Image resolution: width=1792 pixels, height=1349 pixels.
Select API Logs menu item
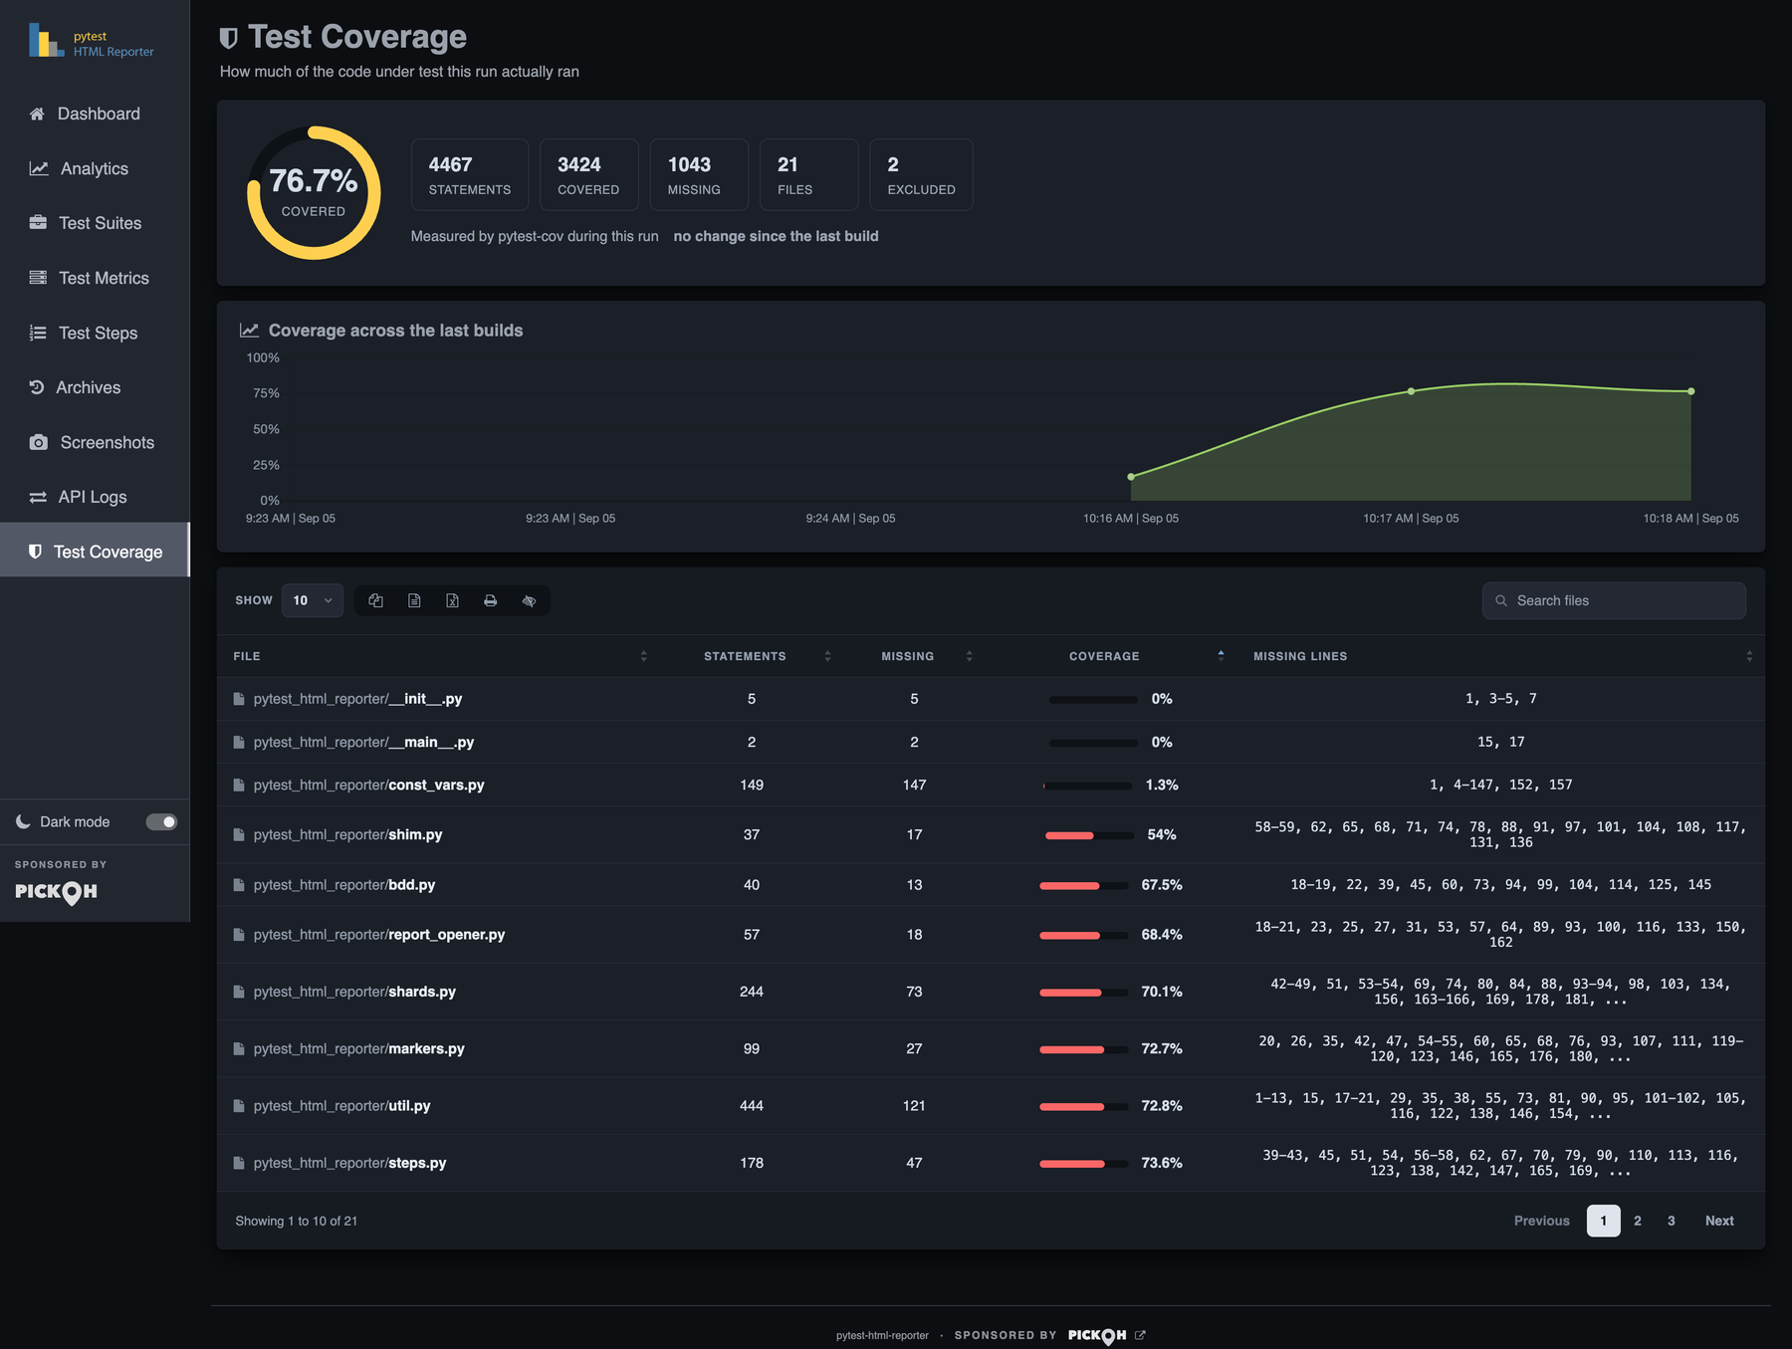(95, 497)
